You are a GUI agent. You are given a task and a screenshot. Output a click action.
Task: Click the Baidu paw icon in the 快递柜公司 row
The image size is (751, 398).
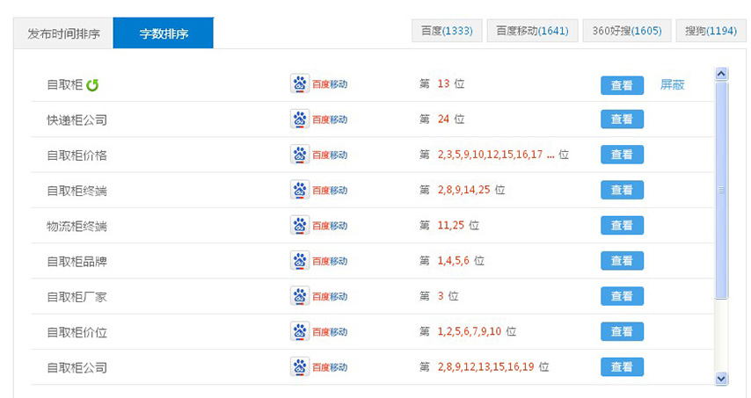[300, 119]
